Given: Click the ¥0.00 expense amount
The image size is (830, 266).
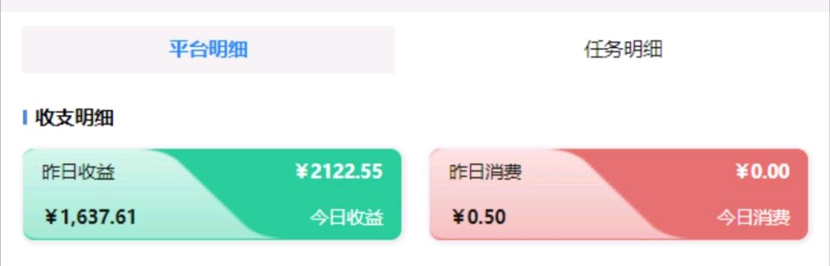Looking at the screenshot, I should pyautogui.click(x=762, y=171).
